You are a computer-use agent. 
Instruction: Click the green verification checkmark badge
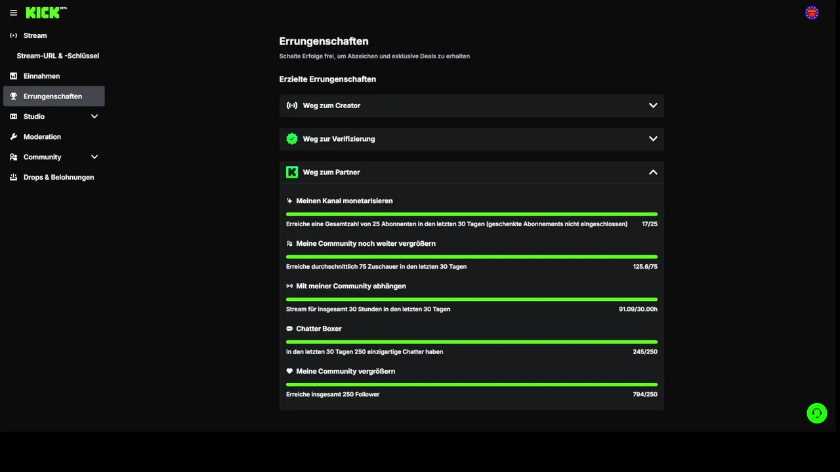coord(292,139)
